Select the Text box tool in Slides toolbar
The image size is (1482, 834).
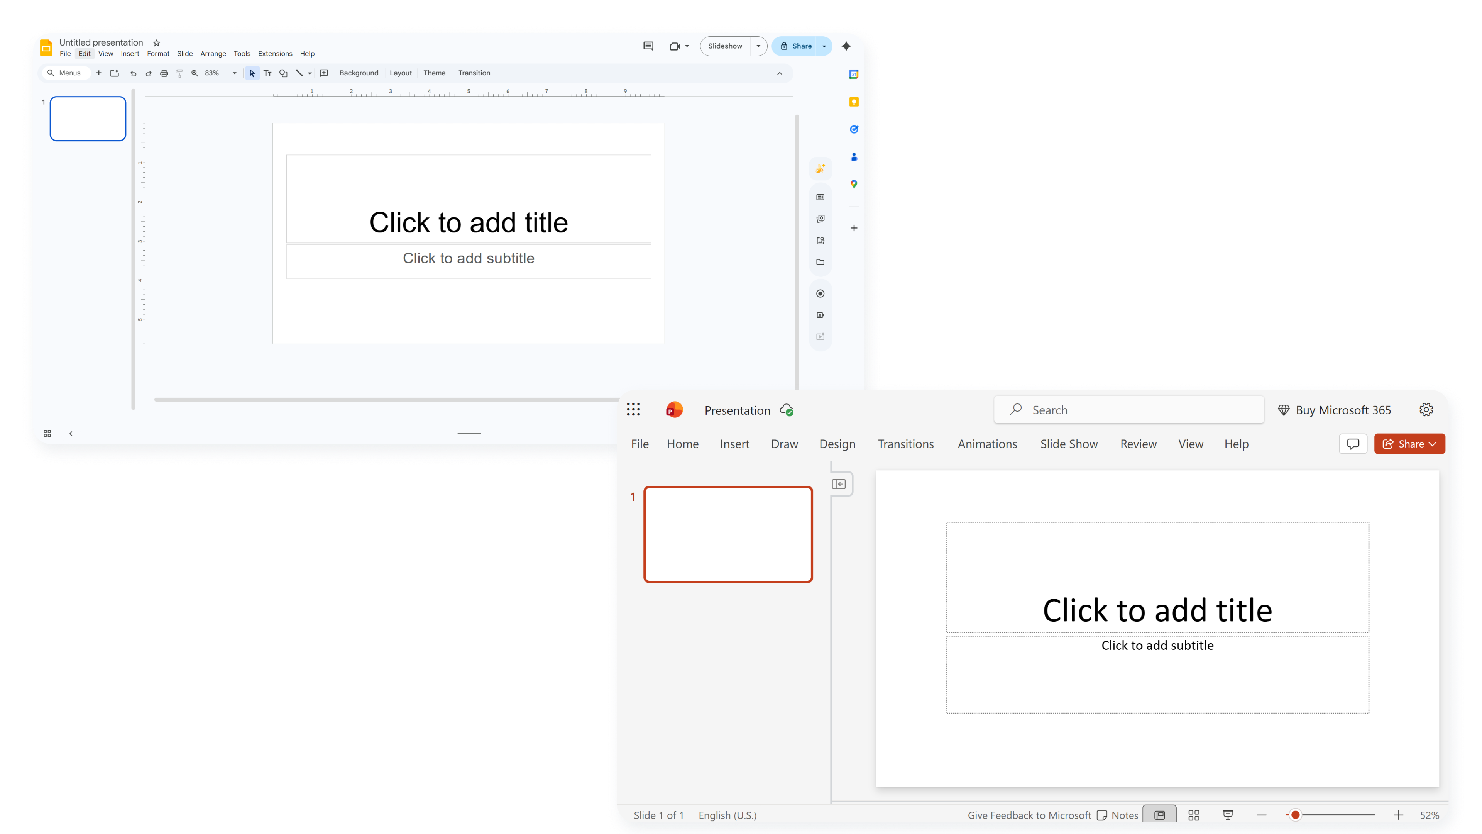pos(267,73)
